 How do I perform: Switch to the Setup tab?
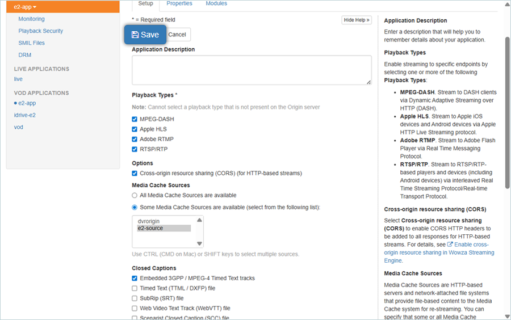145,3
